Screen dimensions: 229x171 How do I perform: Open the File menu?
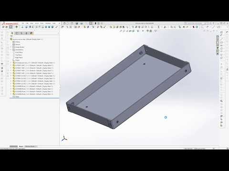click(x=23, y=23)
